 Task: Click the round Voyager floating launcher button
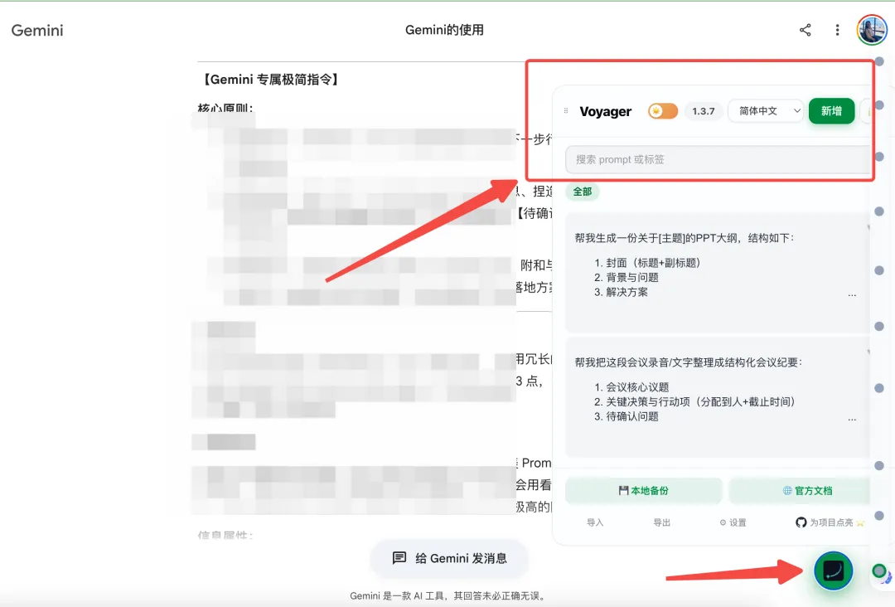834,571
